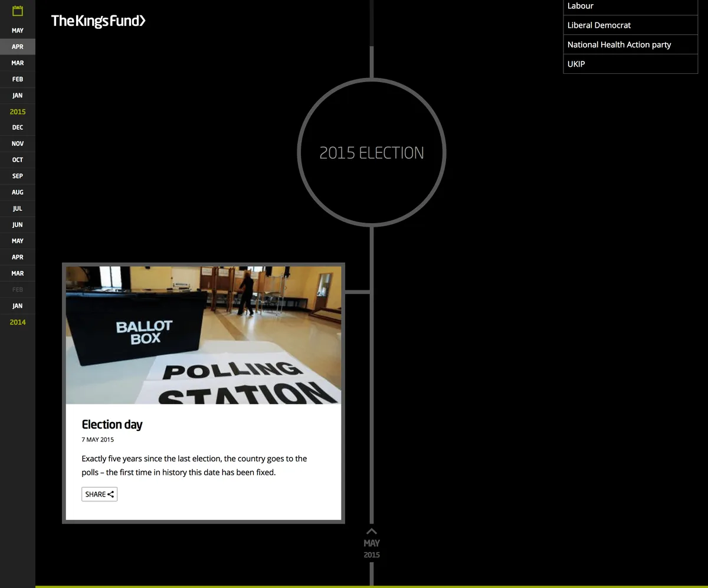Jump to MAY 2014 in the month sidebar

tap(18, 241)
